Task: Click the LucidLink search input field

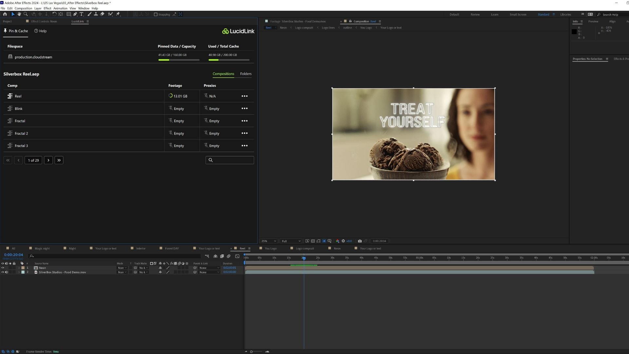Action: coord(233,160)
